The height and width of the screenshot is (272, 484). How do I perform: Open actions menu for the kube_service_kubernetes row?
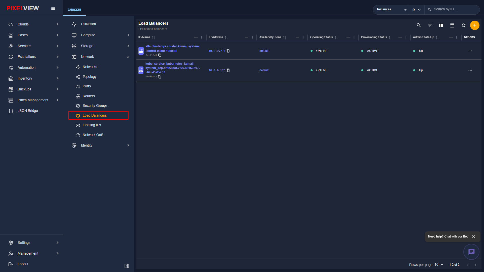pos(470,70)
